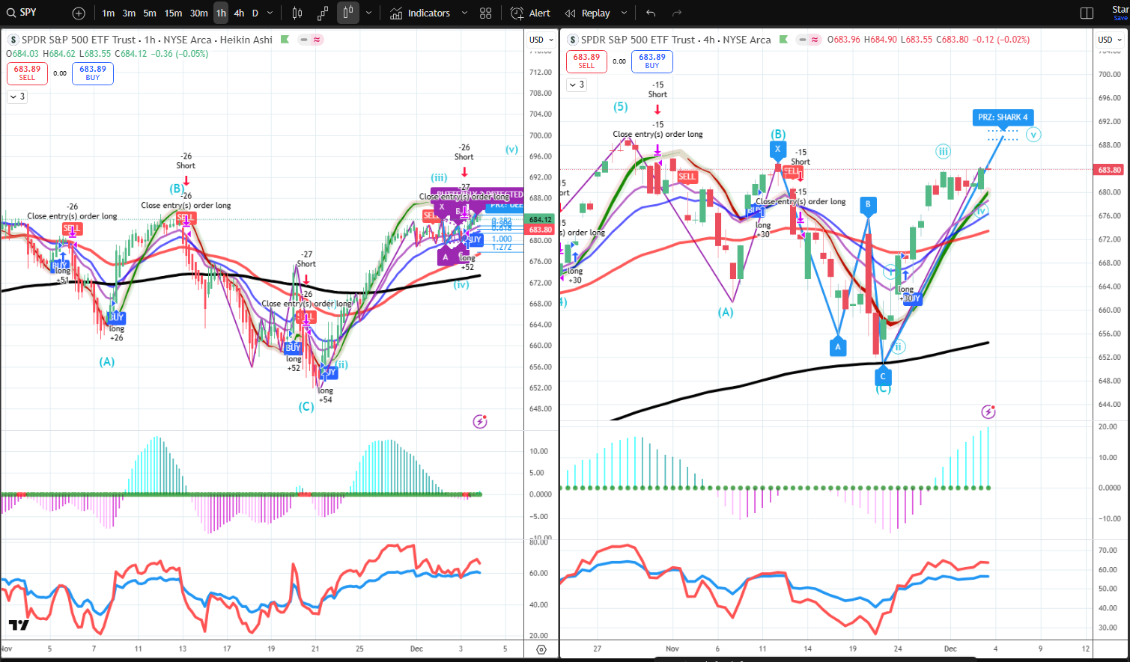Select the D daily timeframe
The width and height of the screenshot is (1130, 662).
255,13
